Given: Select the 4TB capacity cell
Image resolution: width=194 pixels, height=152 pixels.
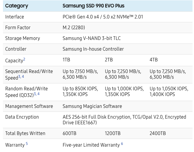Looking at the screenshot, I should tap(153, 60).
